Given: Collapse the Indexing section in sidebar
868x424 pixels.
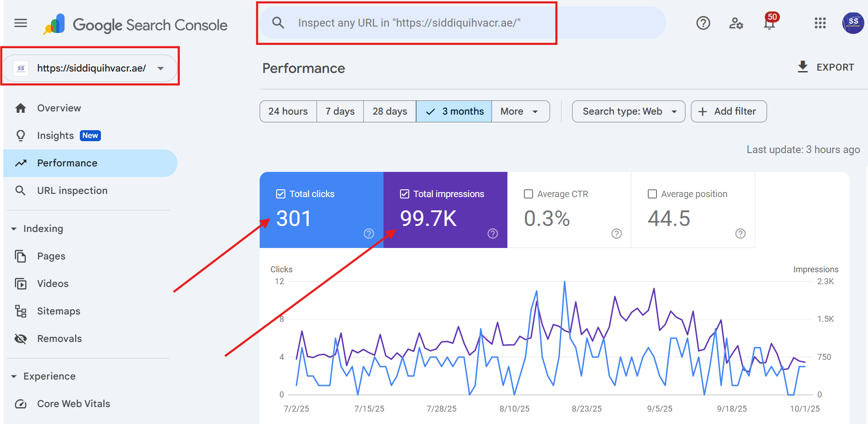Looking at the screenshot, I should click(x=14, y=229).
